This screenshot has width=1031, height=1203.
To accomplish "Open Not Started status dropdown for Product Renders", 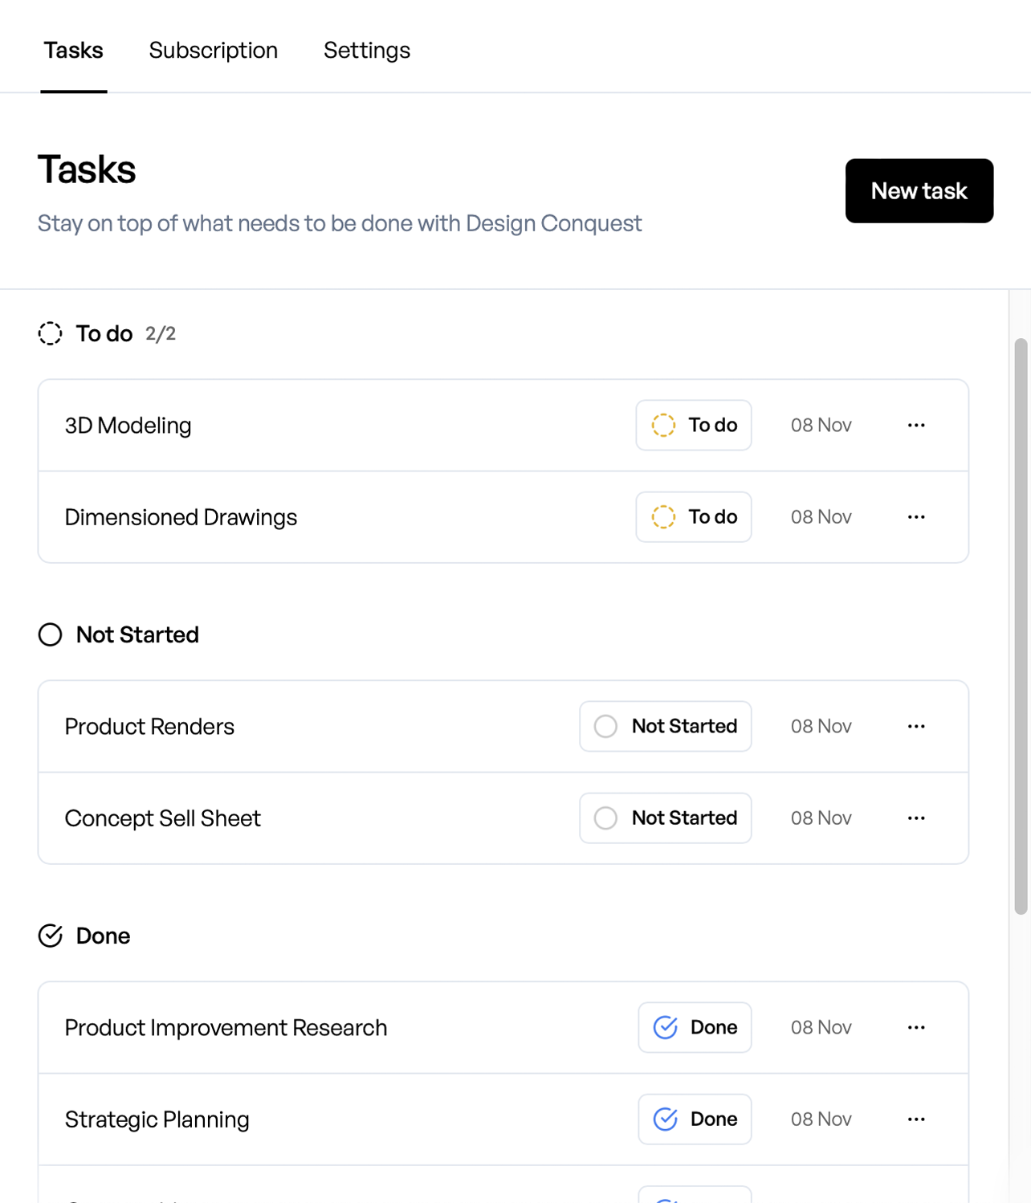I will [x=666, y=726].
